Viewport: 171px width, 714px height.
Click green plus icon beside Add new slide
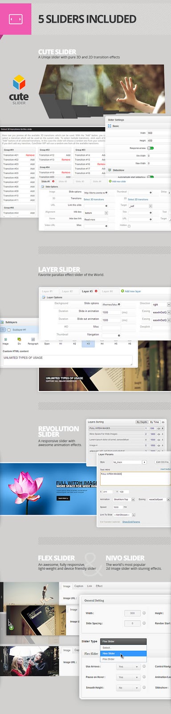(110, 181)
